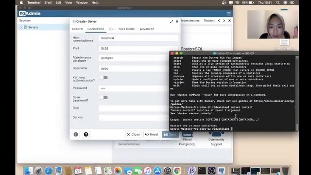Switch to the Advanced tab
311x175 pixels.
click(x=147, y=29)
